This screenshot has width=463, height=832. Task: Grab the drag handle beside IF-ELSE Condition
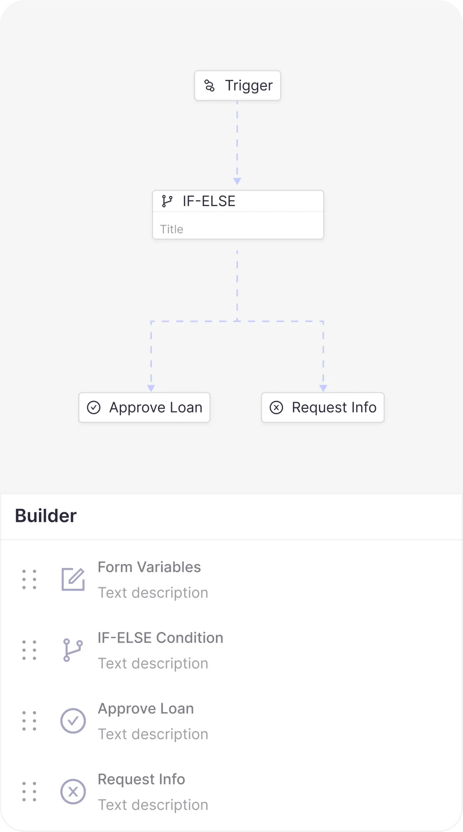pos(29,650)
